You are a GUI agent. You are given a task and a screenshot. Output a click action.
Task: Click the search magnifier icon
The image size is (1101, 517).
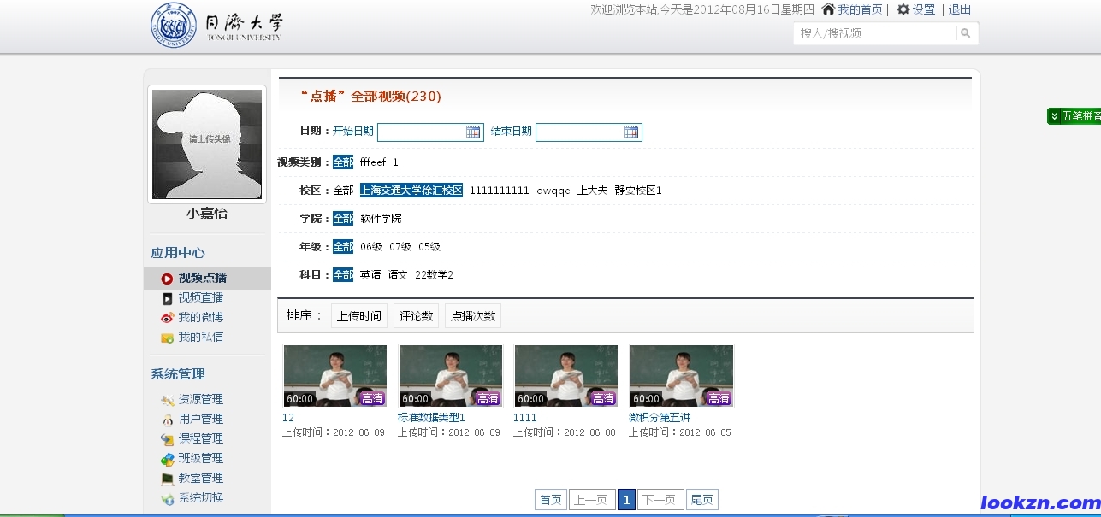[966, 32]
